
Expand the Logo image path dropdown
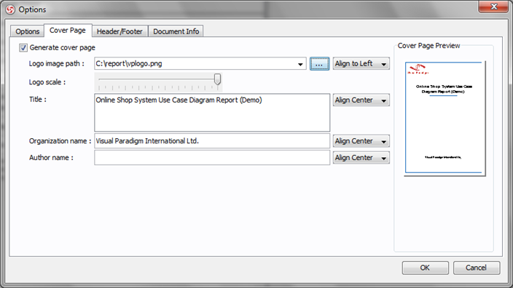(x=300, y=64)
